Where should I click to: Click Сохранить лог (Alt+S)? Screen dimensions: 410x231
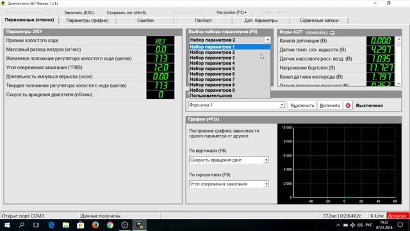click(x=127, y=13)
